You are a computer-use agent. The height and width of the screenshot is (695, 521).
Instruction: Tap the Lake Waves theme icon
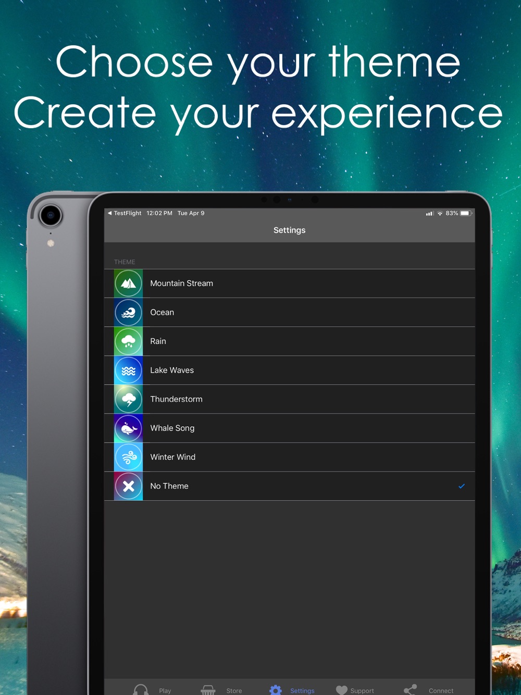[129, 370]
